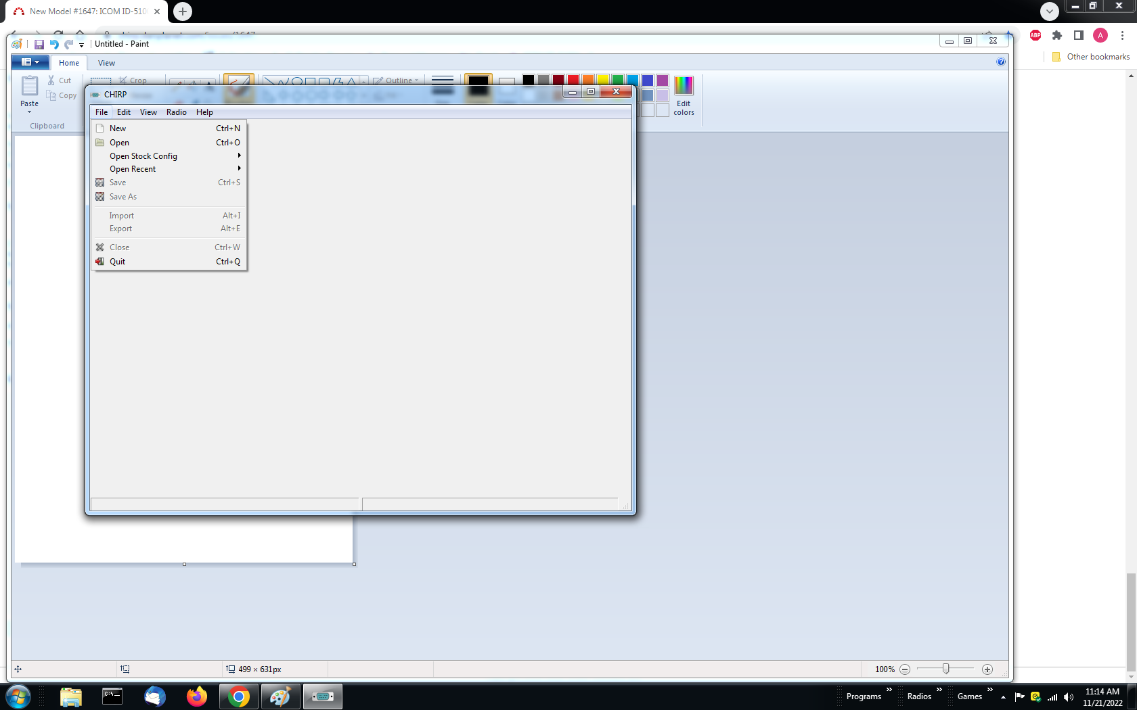This screenshot has width=1137, height=710.
Task: Click the Redo arrow in Paint title bar
Action: pos(68,45)
